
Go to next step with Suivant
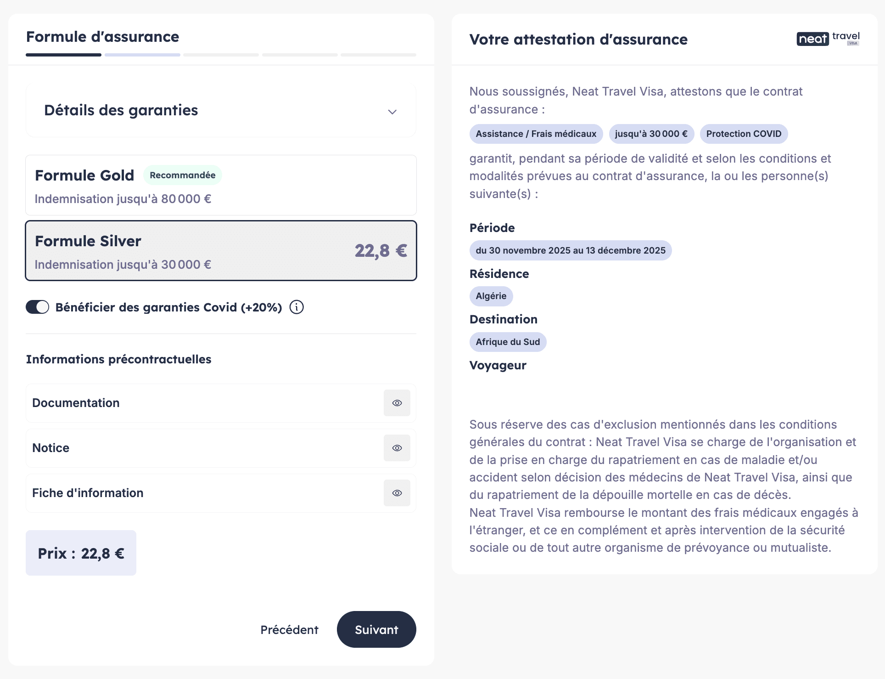[x=376, y=629]
